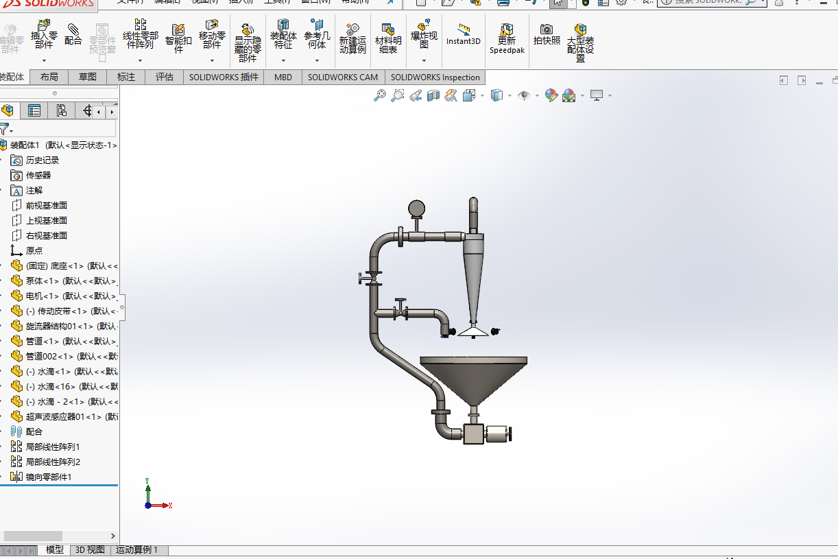The image size is (838, 559).
Task: Select 前视基准面 plane in tree
Action: click(x=39, y=206)
